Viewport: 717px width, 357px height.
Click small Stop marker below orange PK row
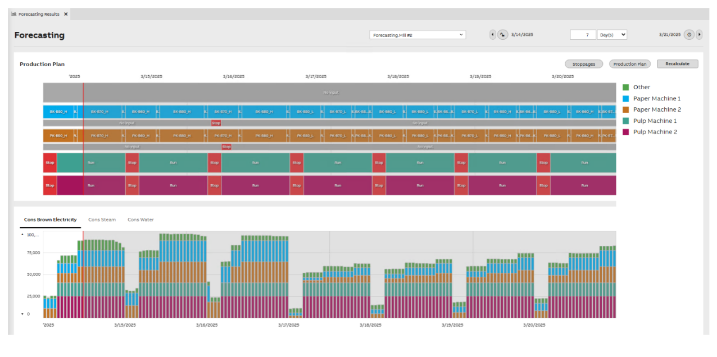(x=226, y=147)
